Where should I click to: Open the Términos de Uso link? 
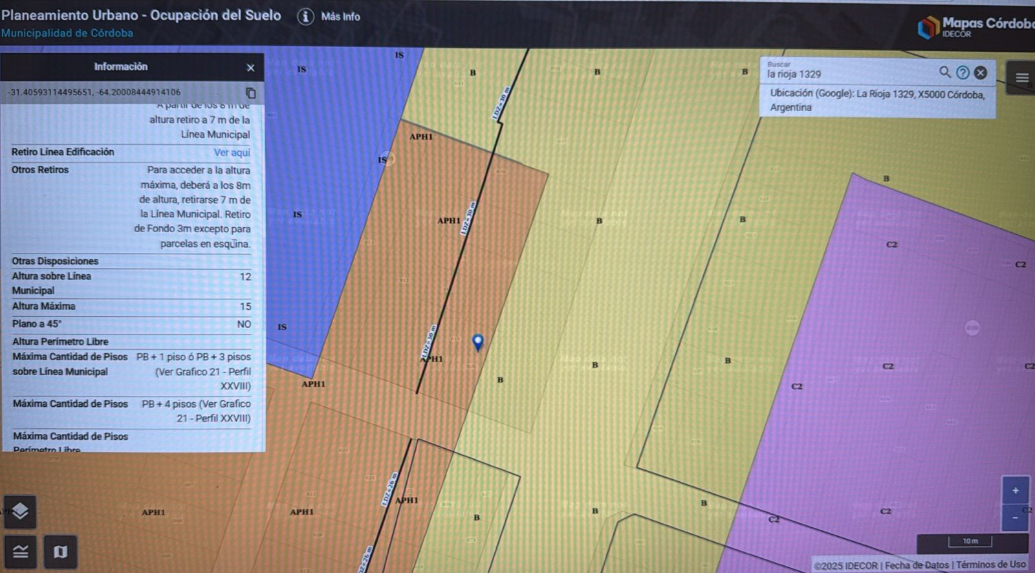[x=990, y=565]
